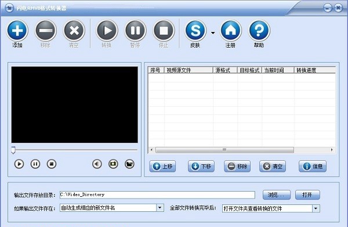Click the 上移 move up button
The width and height of the screenshot is (348, 227).
coord(162,166)
